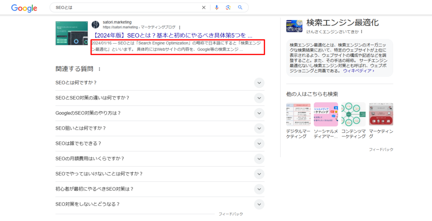Click inside the SEOとは search field
The width and height of the screenshot is (432, 221).
click(127, 8)
